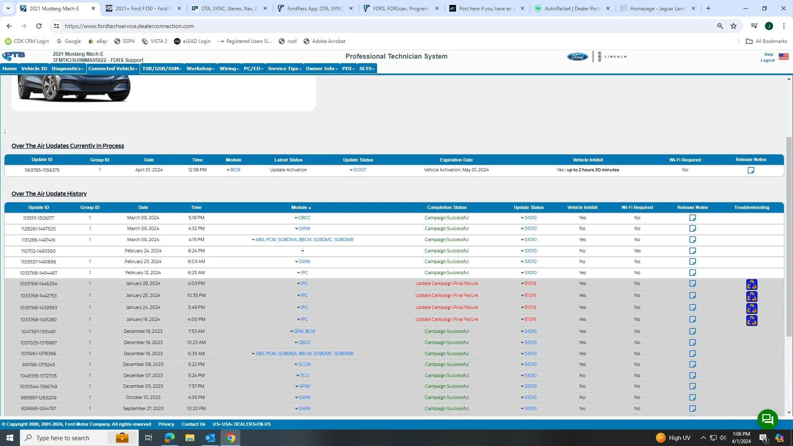The image size is (793, 446).
Task: Expand the TSB/GSB/SSM menu
Action: pyautogui.click(x=161, y=69)
